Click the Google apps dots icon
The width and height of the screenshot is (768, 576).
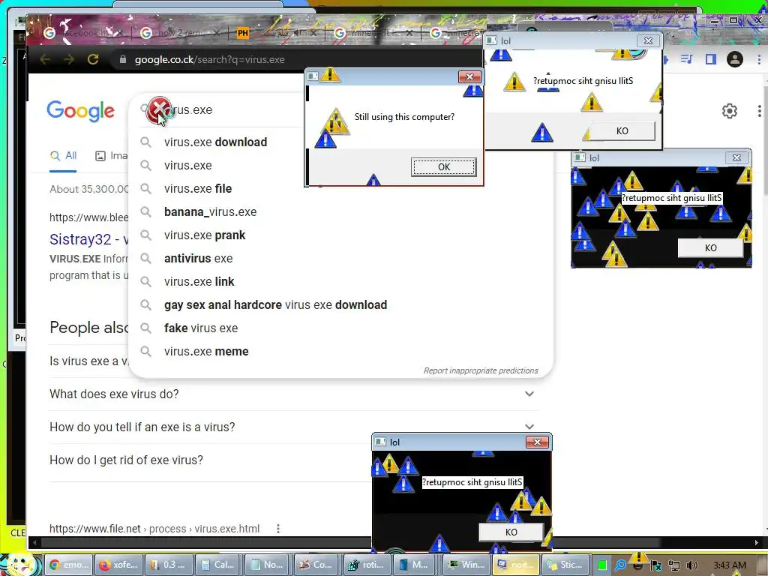pos(759,111)
